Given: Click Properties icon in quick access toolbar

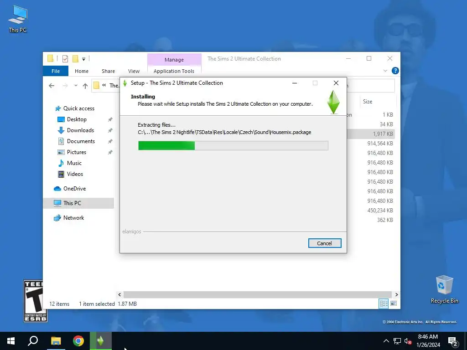Looking at the screenshot, I should (x=65, y=59).
